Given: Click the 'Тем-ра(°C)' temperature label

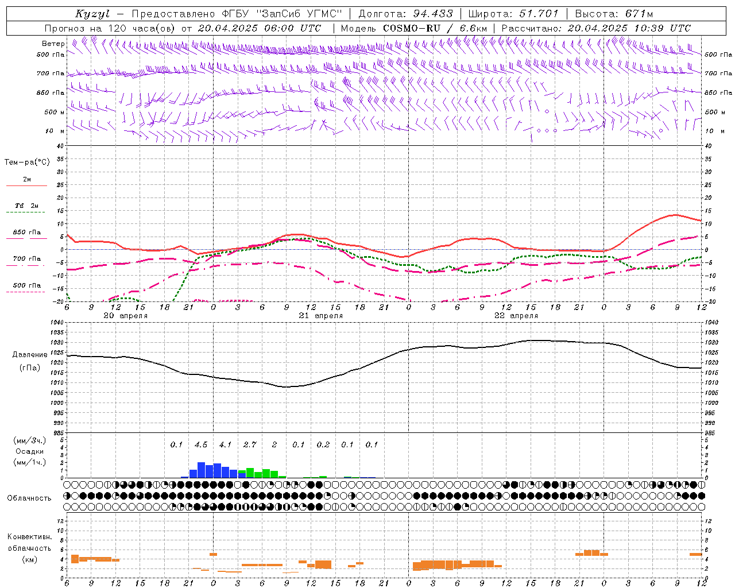Looking at the screenshot, I should pyautogui.click(x=27, y=163).
